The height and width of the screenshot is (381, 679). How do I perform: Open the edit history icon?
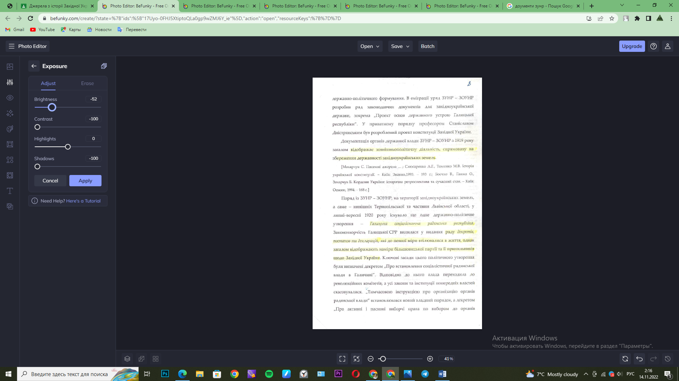(x=668, y=359)
